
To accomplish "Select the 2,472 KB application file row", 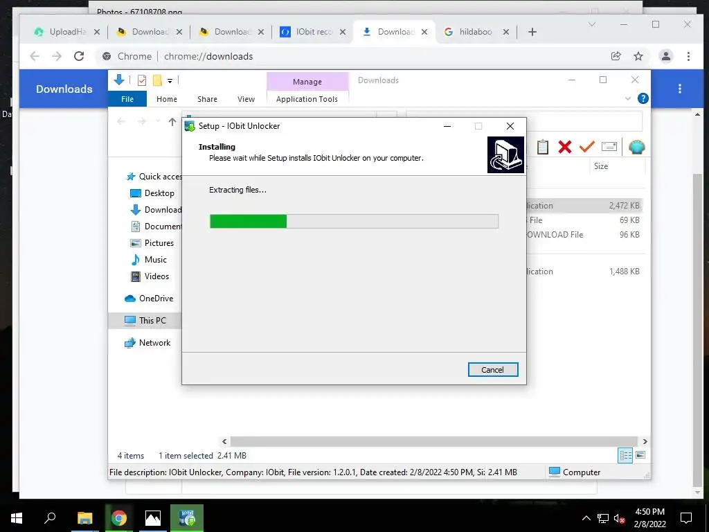I will 584,205.
